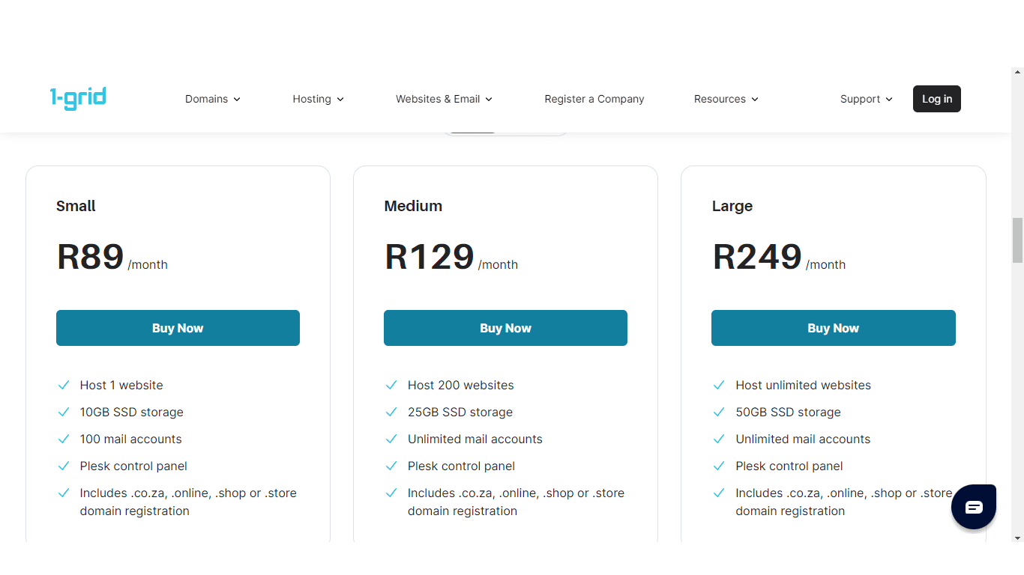
Task: Buy the Medium plan now
Action: [x=505, y=328]
